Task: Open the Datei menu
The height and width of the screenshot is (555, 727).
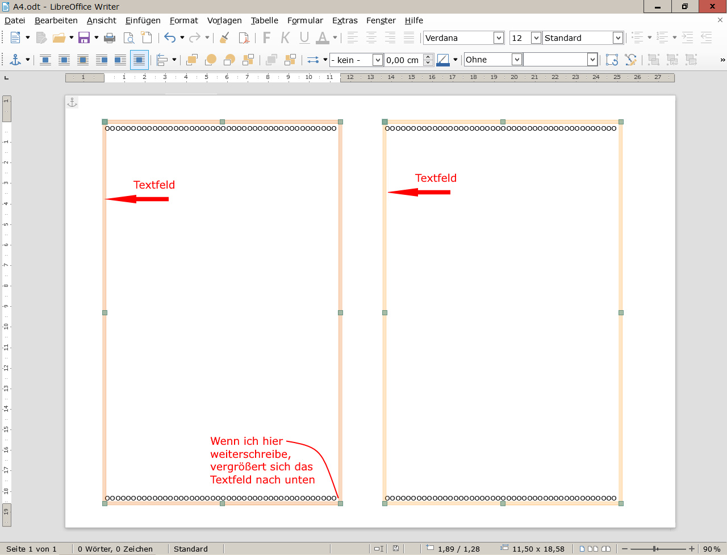Action: (x=15, y=20)
